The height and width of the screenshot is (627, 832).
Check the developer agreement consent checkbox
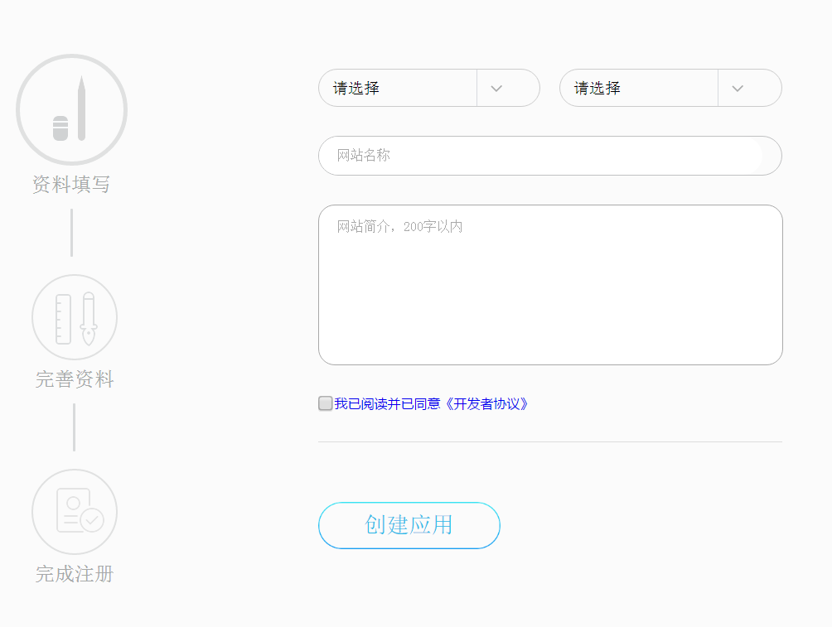pyautogui.click(x=325, y=403)
